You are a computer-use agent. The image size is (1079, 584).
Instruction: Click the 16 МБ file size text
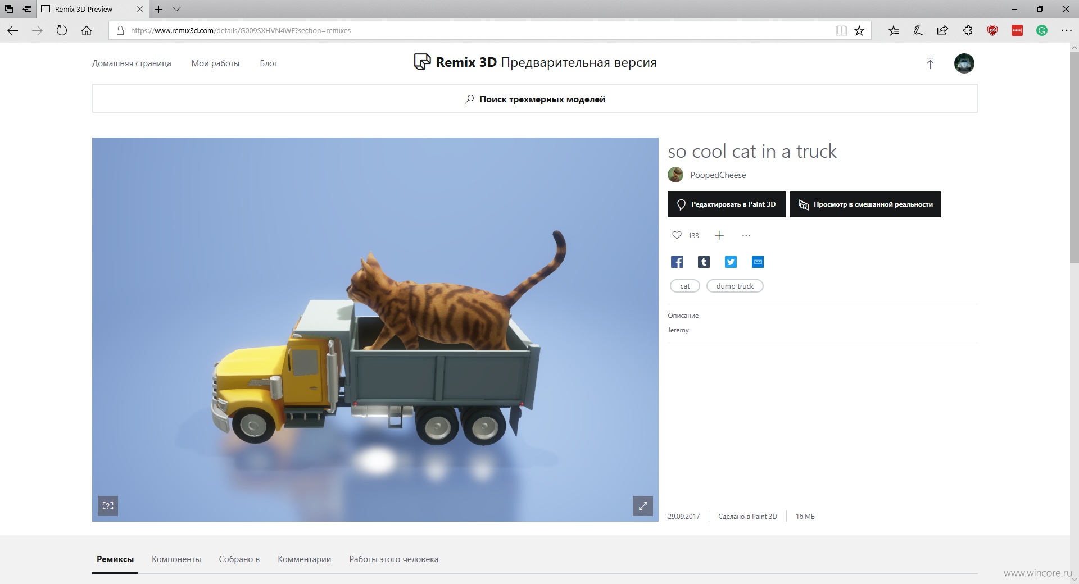[805, 517]
